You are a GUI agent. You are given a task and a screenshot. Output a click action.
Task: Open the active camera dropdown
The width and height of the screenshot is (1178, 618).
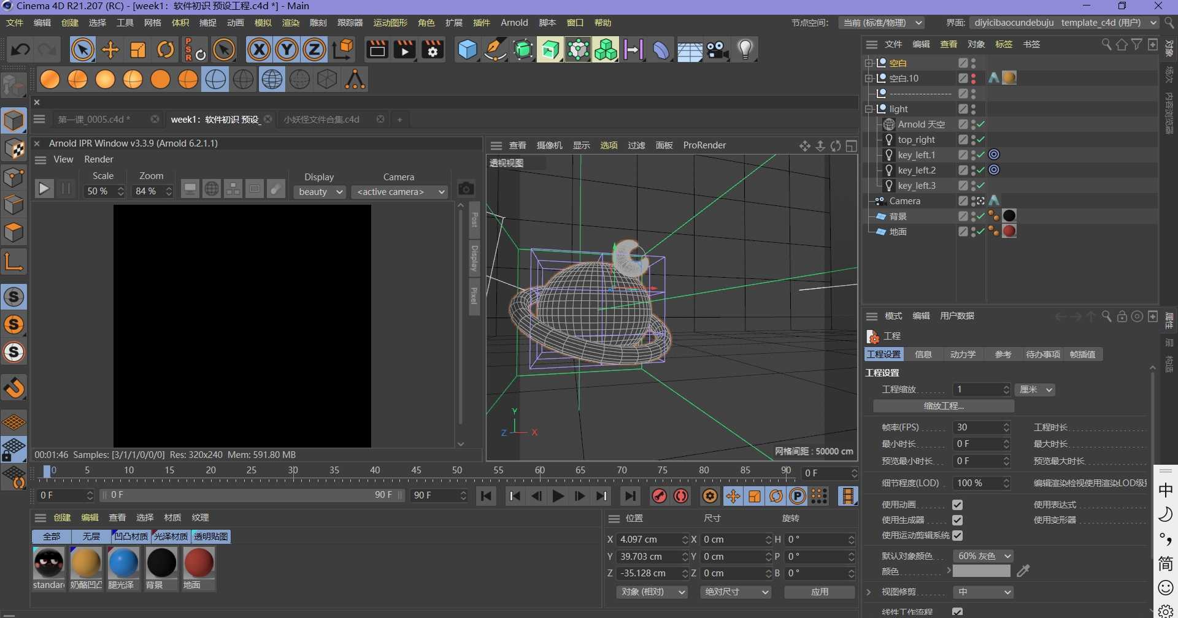[400, 192]
